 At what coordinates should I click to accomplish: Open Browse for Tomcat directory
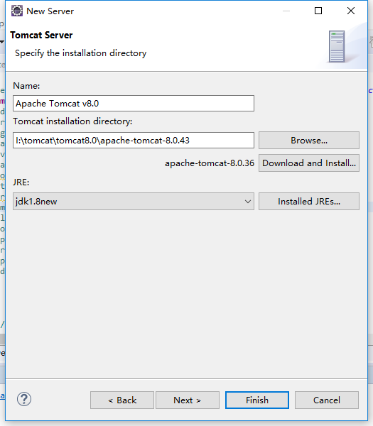309,140
